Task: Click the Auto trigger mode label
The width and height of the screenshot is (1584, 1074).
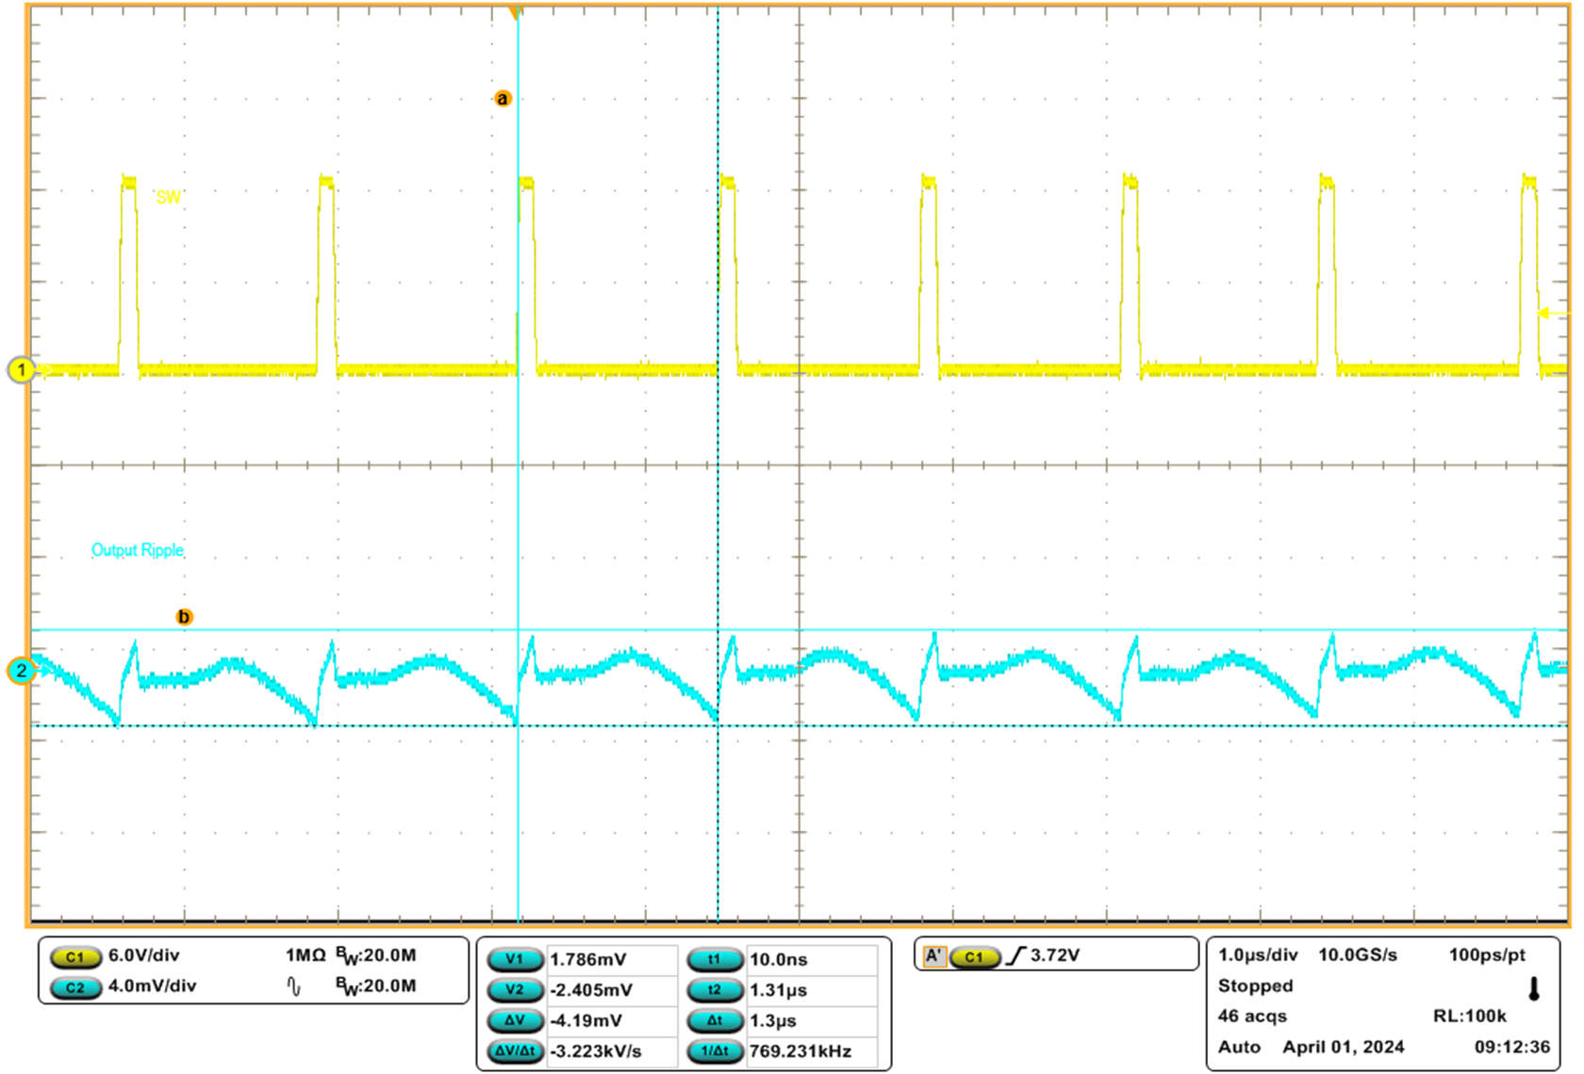Action: (x=1240, y=1047)
